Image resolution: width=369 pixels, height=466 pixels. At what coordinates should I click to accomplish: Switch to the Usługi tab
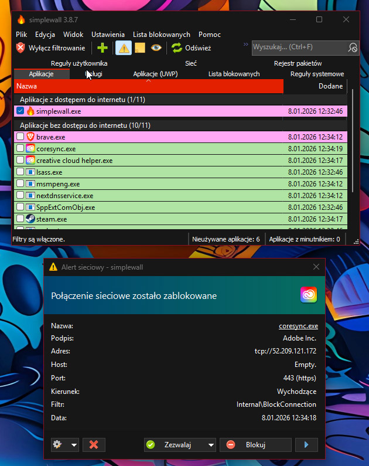(x=94, y=74)
